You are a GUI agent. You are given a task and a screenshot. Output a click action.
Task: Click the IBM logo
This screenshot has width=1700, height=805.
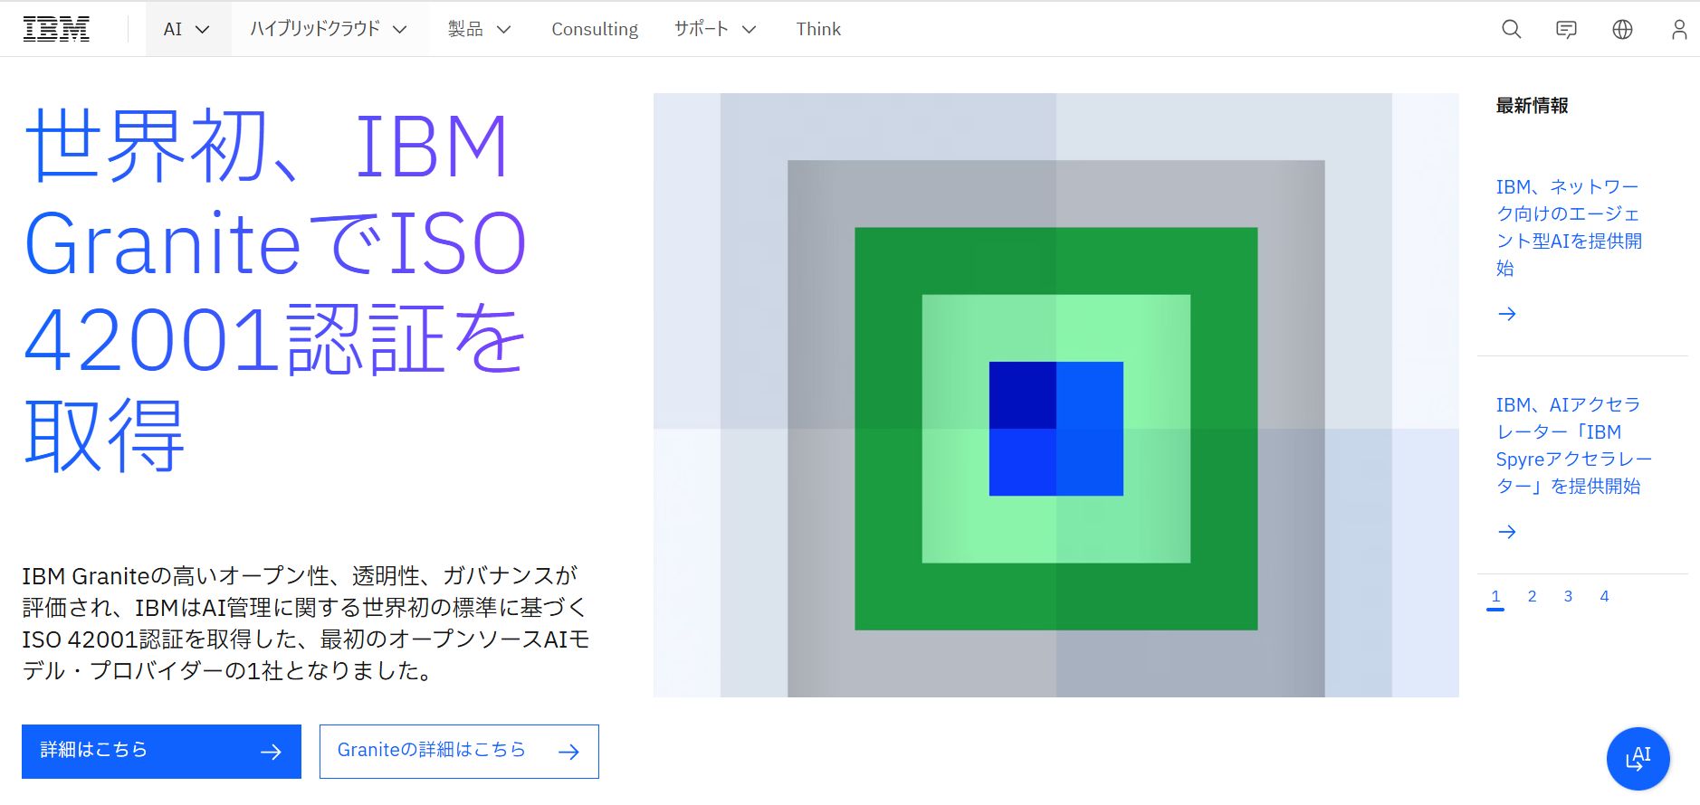tap(56, 29)
